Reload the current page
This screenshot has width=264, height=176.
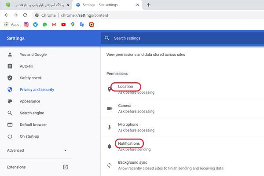point(25,15)
